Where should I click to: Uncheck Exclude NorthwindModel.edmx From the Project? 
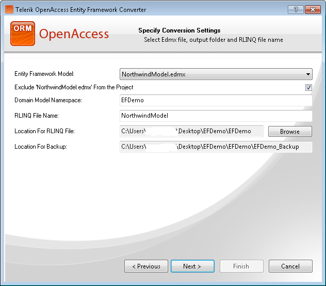(x=308, y=87)
